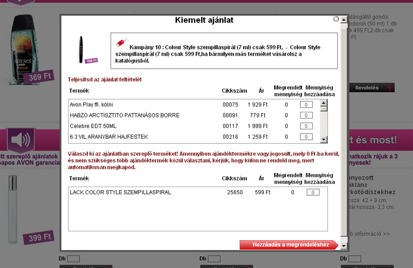
Task: Click Hozzáadás a megrendeléshez button
Action: pos(289,245)
